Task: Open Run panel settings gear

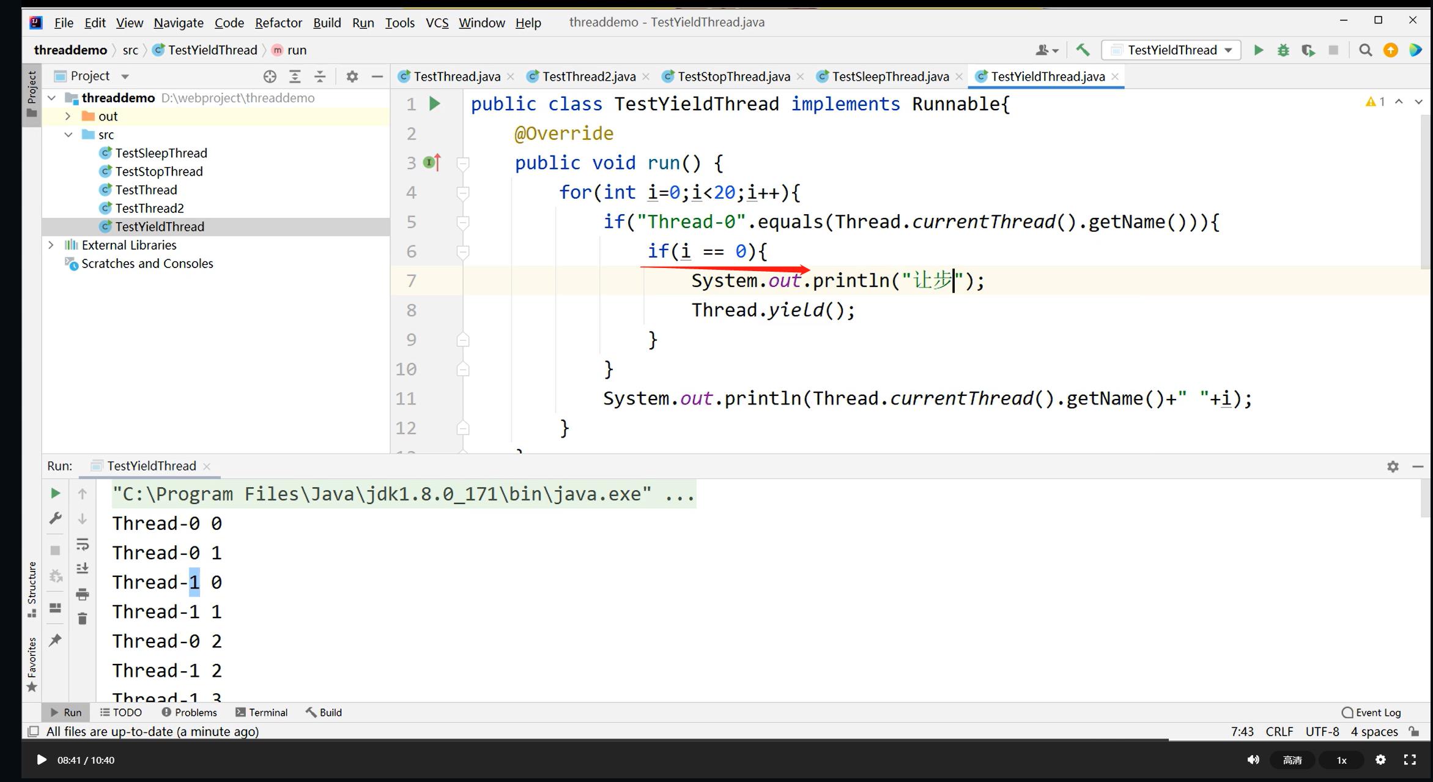Action: pyautogui.click(x=1393, y=466)
